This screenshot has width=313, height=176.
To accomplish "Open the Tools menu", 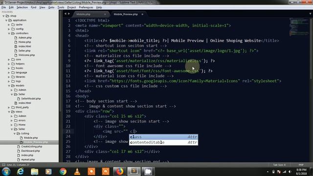I will [61, 7].
